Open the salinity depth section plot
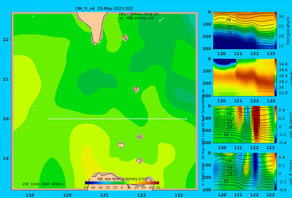This screenshot has width=292, height=198. pos(244,77)
